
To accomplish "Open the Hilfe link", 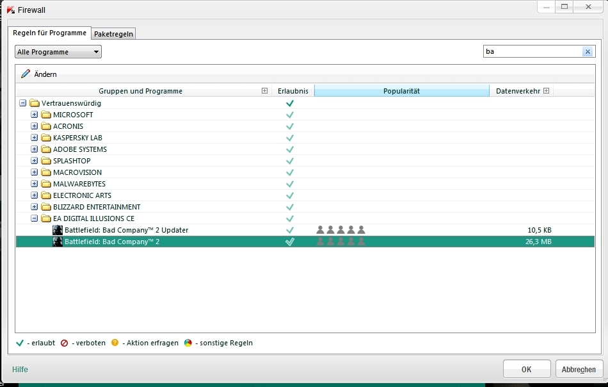I will [20, 369].
